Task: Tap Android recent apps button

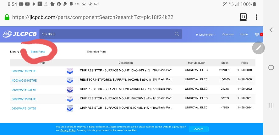Action: [x=271, y=105]
